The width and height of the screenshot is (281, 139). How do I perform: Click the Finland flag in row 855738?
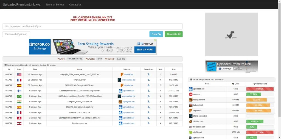pos(19,91)
